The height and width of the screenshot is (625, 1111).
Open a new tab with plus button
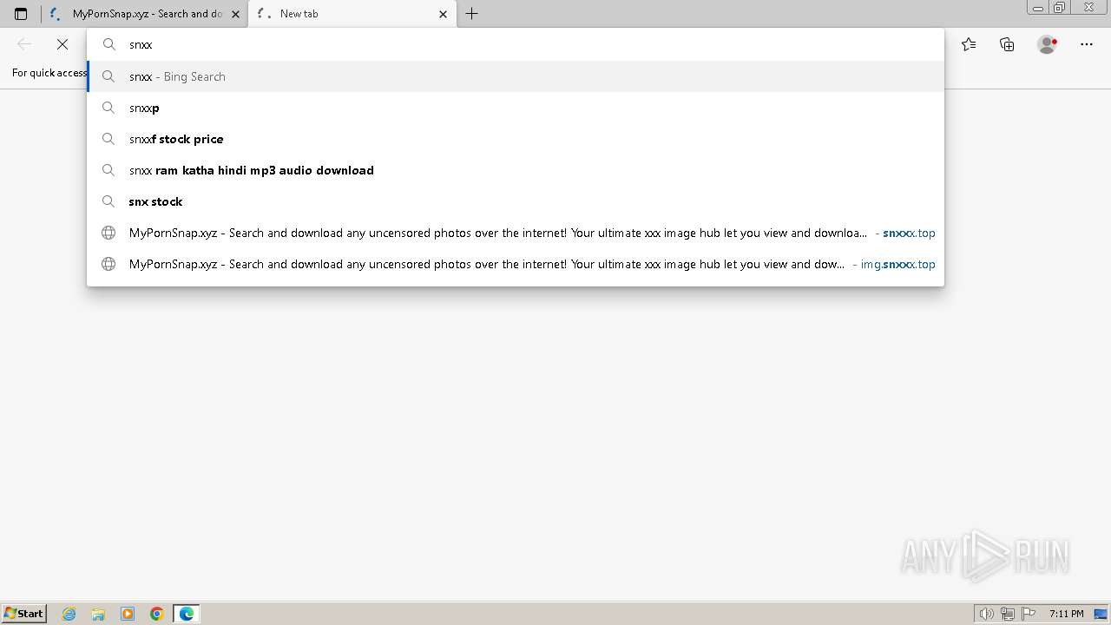(472, 14)
